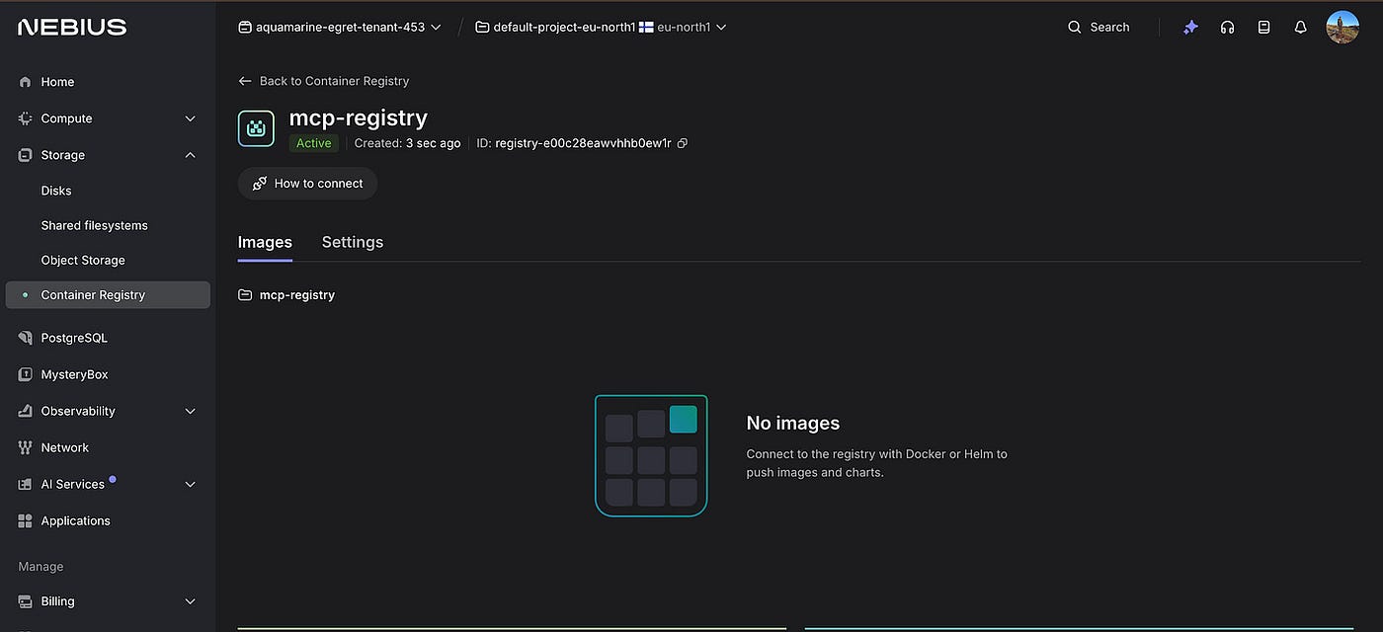Click the Nebius logo
Screen dimensions: 1383x632
(x=72, y=28)
